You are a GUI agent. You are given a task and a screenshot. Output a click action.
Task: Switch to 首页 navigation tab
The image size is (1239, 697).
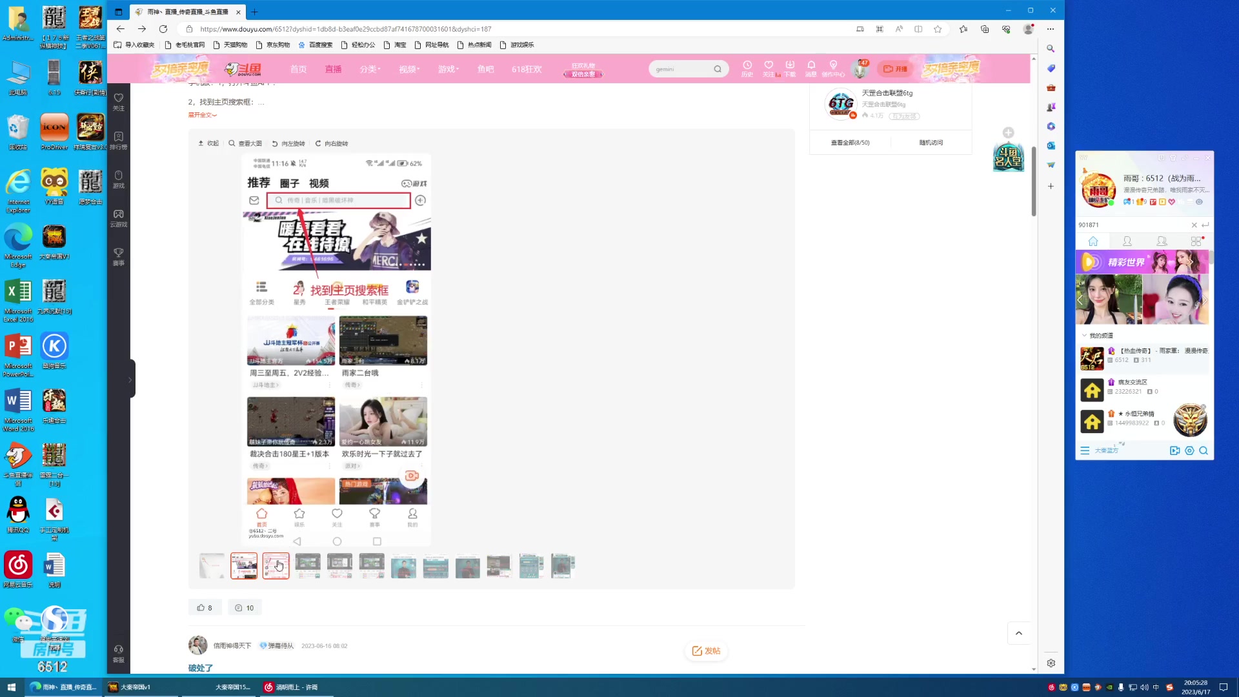tap(298, 69)
